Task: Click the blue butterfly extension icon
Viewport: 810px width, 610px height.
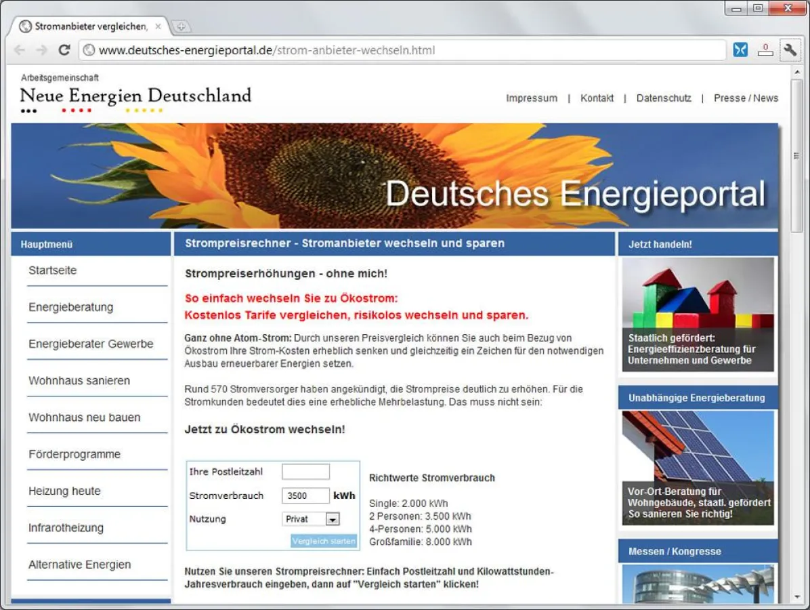Action: tap(740, 49)
